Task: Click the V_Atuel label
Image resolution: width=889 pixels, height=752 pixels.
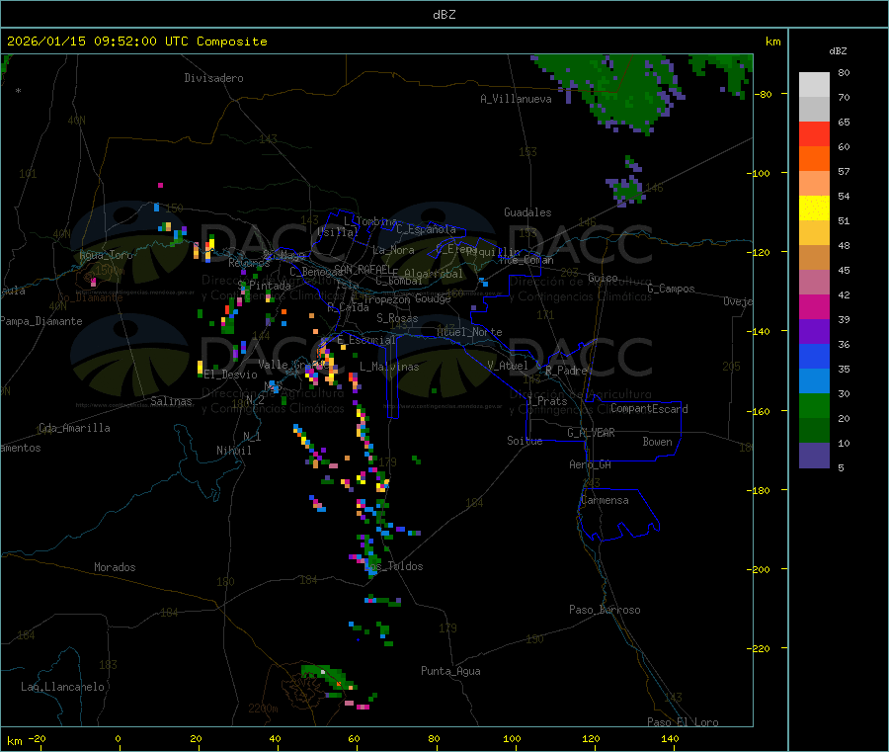Action: tap(508, 366)
